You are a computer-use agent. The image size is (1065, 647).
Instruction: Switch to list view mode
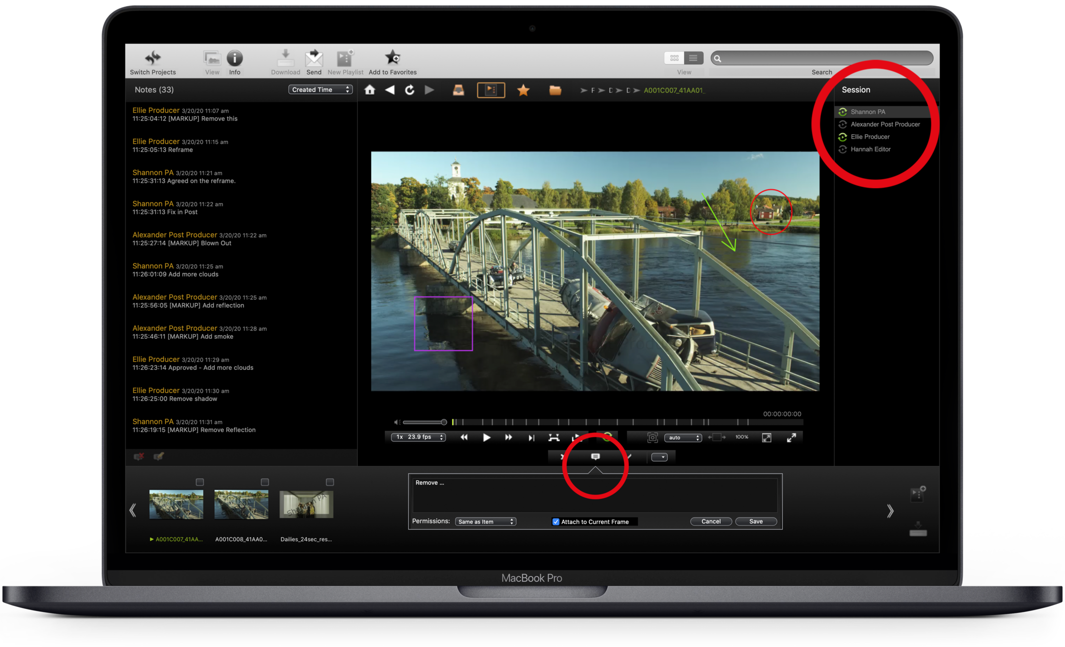693,58
